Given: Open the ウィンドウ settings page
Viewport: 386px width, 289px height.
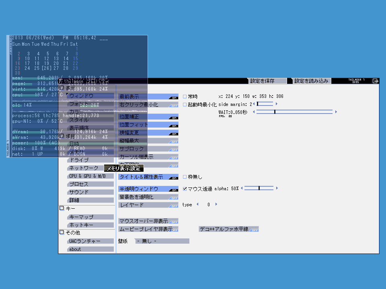Looking at the screenshot, I should pos(90,96).
